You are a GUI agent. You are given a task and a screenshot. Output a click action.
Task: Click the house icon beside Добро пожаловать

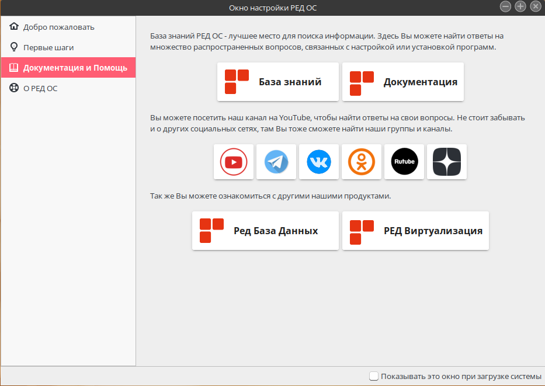[x=14, y=26]
